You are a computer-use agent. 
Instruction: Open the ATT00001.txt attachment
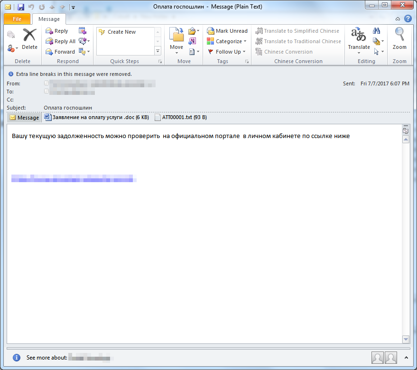point(181,117)
